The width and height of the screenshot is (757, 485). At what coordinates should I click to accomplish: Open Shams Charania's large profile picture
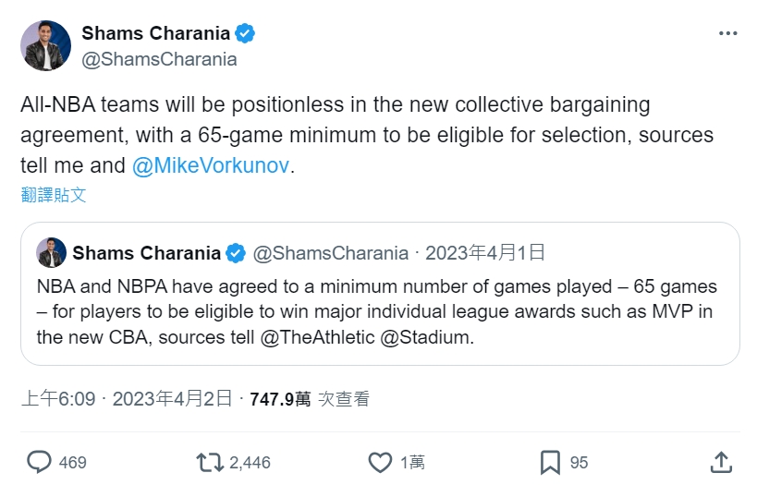[x=46, y=46]
